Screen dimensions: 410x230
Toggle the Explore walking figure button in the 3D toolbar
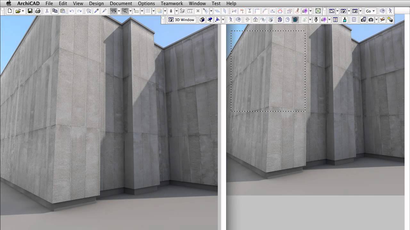(x=231, y=20)
